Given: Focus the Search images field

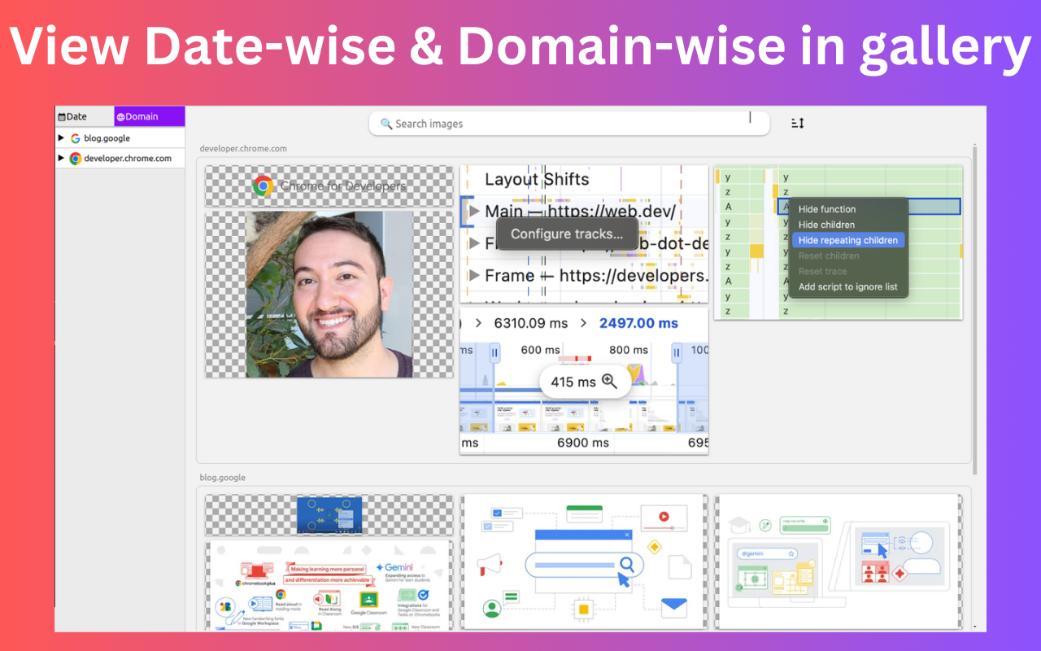Looking at the screenshot, I should (569, 124).
